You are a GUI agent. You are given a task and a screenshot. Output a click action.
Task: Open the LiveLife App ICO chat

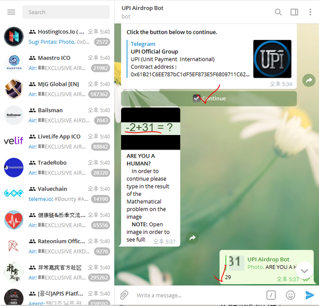[57, 142]
